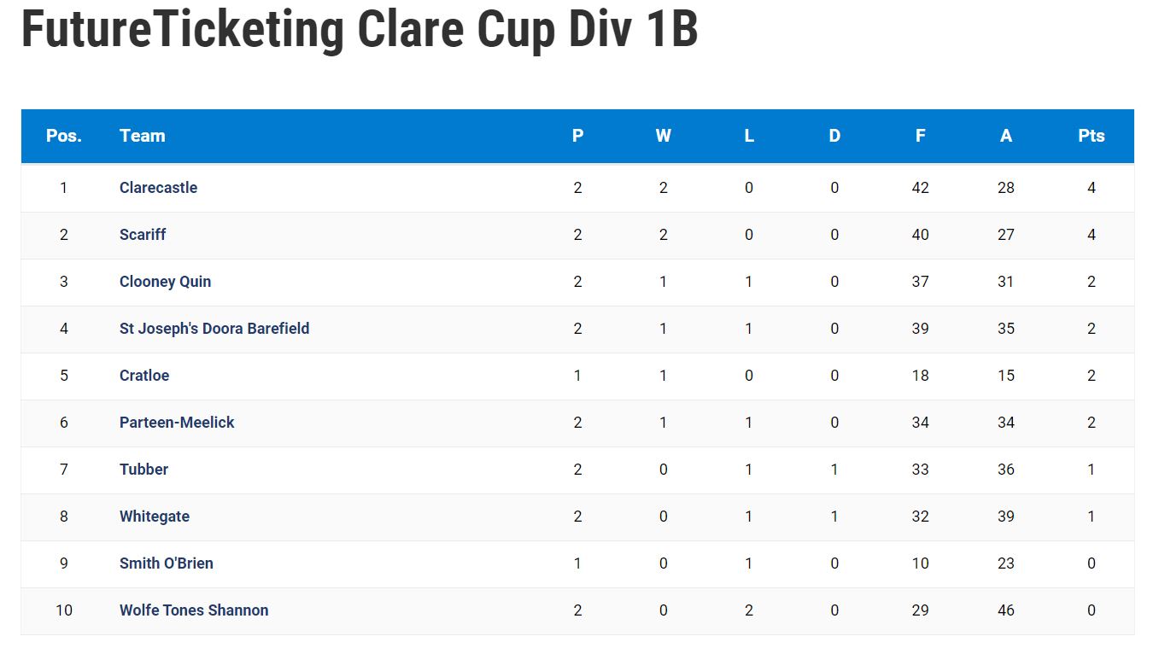Viewport: 1153px width, 648px height.
Task: Open the Parteen-Meelick team link
Action: pyautogui.click(x=177, y=423)
